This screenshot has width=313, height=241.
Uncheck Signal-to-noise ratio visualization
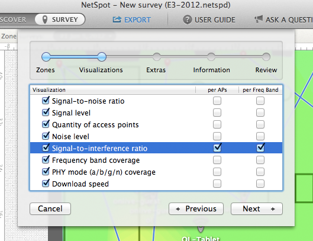click(x=46, y=101)
